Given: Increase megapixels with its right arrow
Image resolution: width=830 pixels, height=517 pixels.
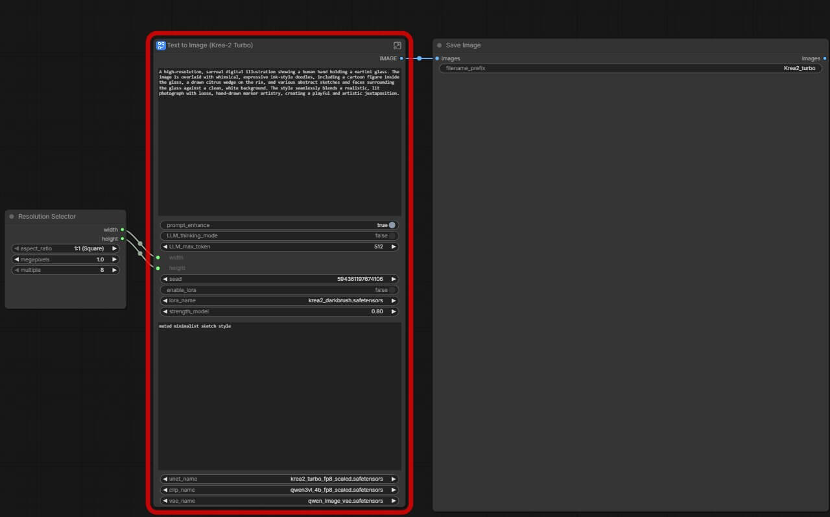Looking at the screenshot, I should point(115,259).
